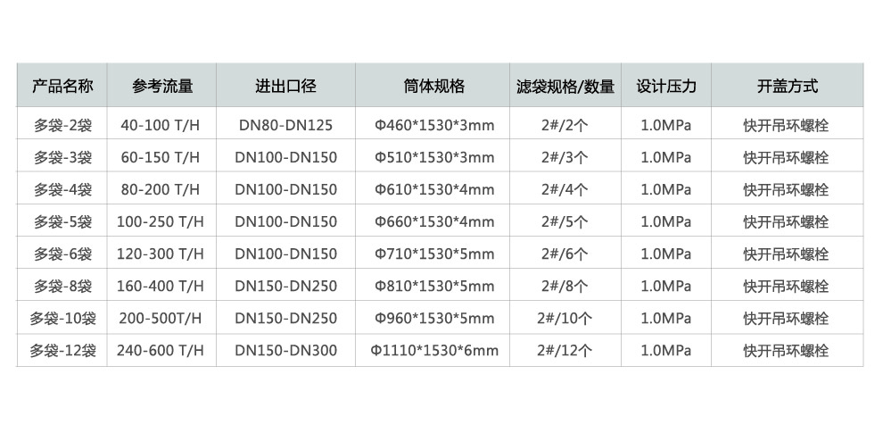This screenshot has height=433, width=883.
Task: Select the 筒体规格 column header
Action: 433,87
